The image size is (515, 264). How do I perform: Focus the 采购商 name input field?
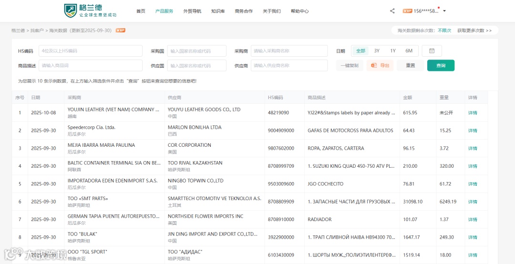(x=289, y=51)
